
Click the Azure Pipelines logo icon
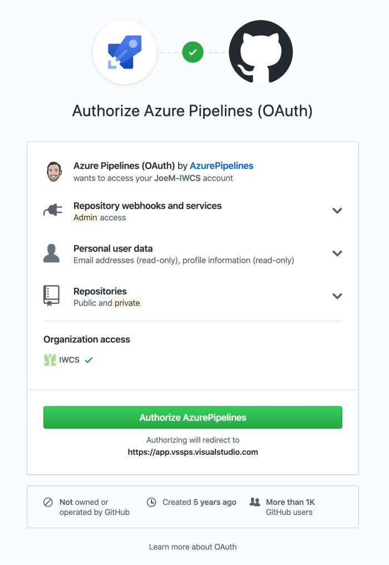125,53
